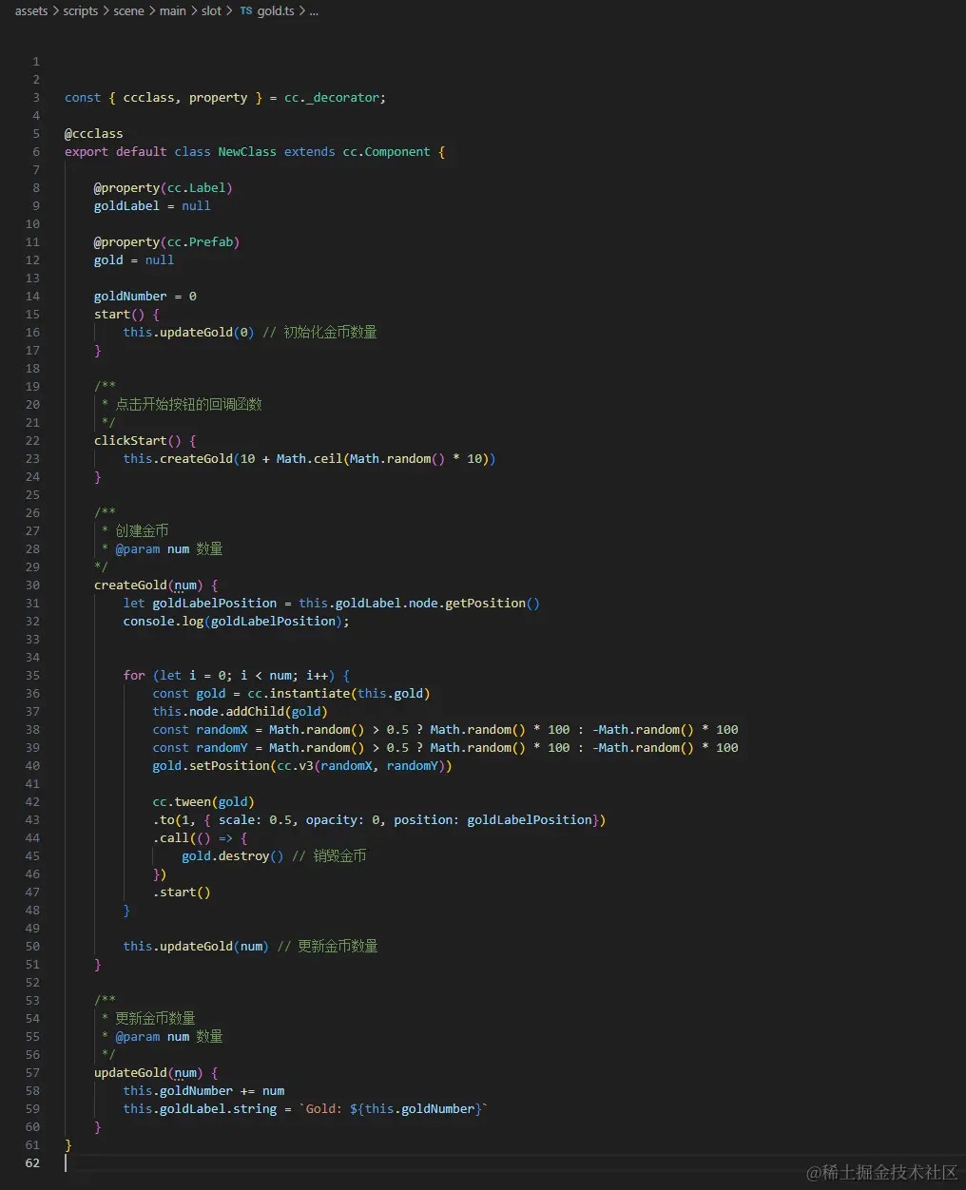966x1190 pixels.
Task: Click the comment '创建金币' on line 27
Action: pyautogui.click(x=142, y=531)
